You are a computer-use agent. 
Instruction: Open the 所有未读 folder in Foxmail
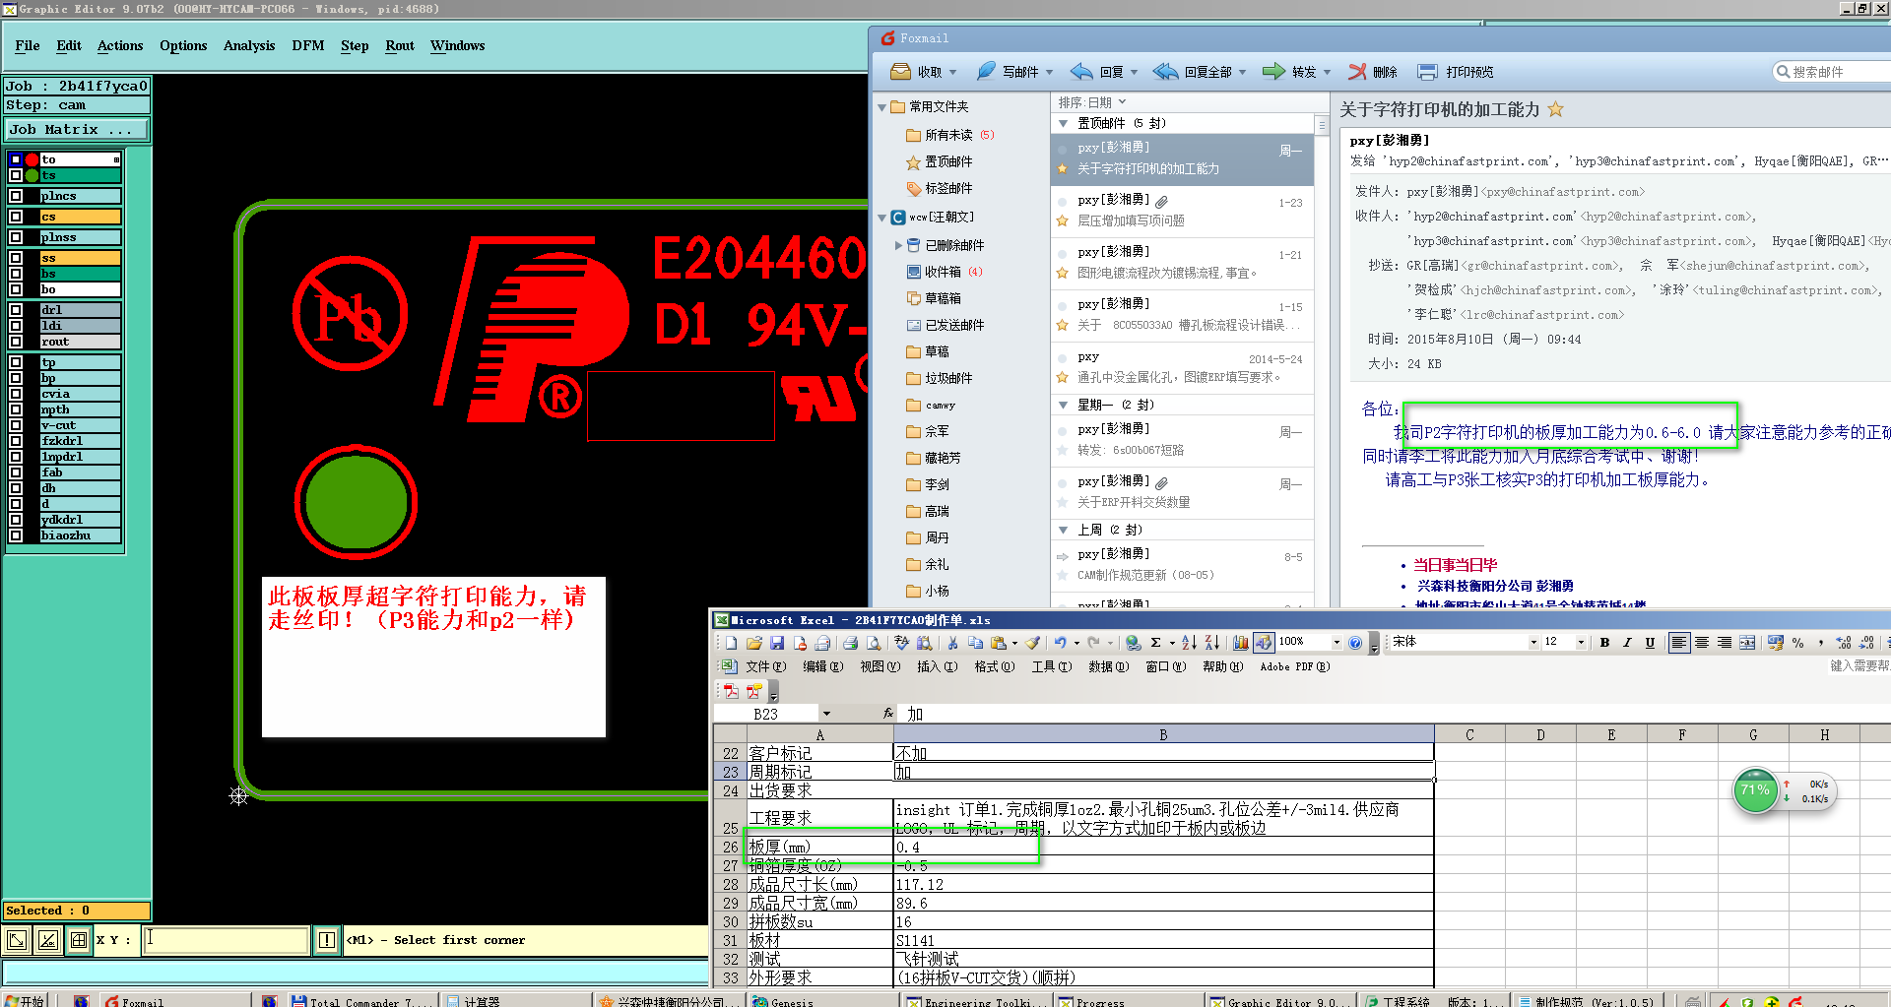tap(948, 135)
